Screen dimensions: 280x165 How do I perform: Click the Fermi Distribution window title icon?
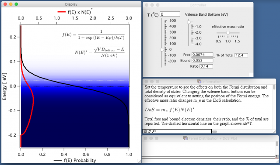[x=185, y=138]
